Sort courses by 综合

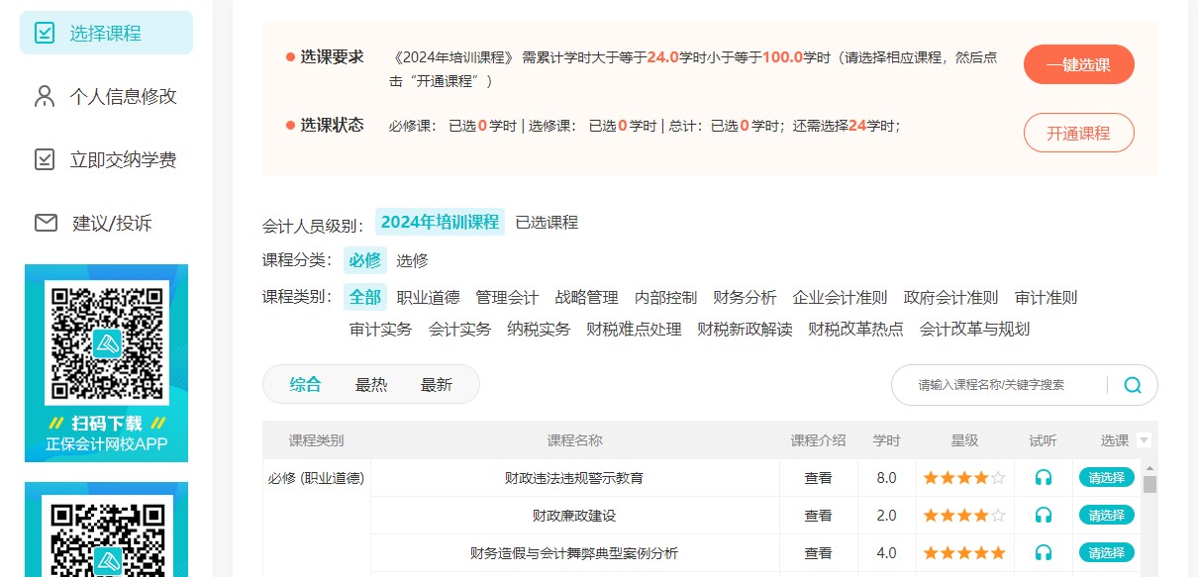305,385
